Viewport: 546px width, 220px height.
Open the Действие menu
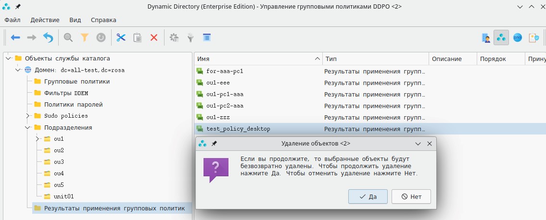45,20
